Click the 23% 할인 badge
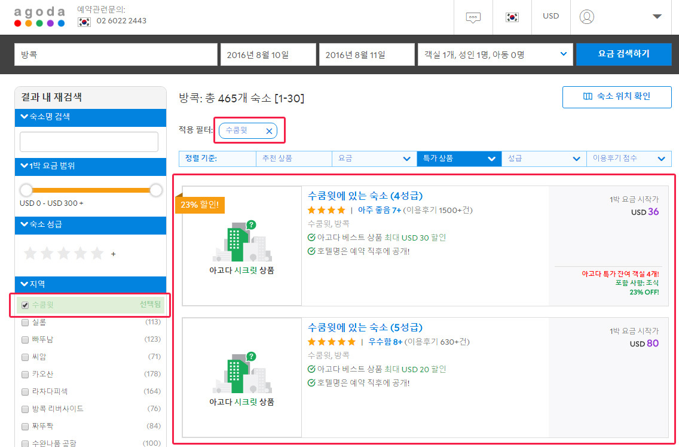Viewport: 679px width, 447px height. [200, 205]
